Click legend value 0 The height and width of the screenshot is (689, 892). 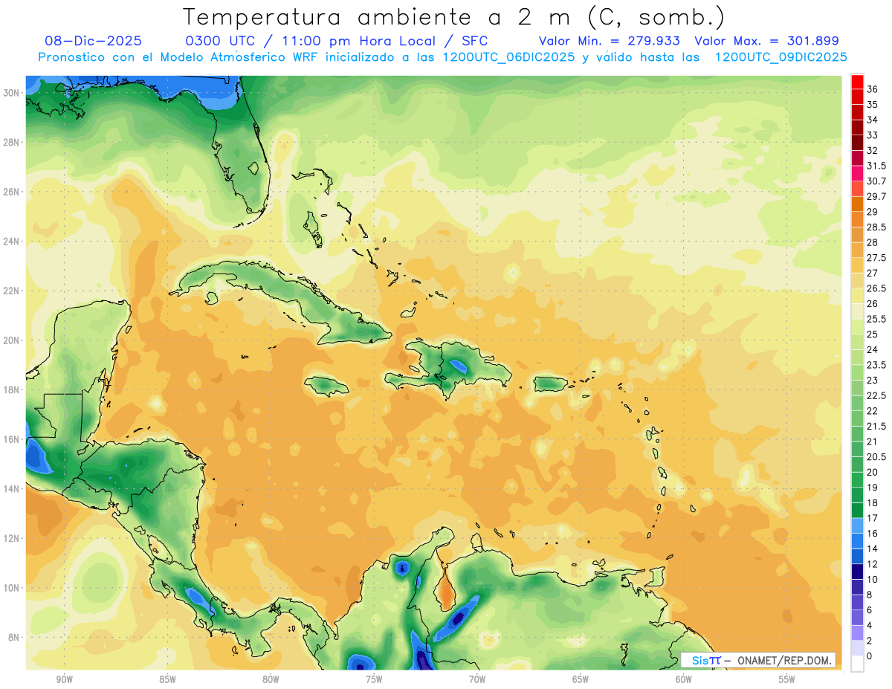click(870, 656)
